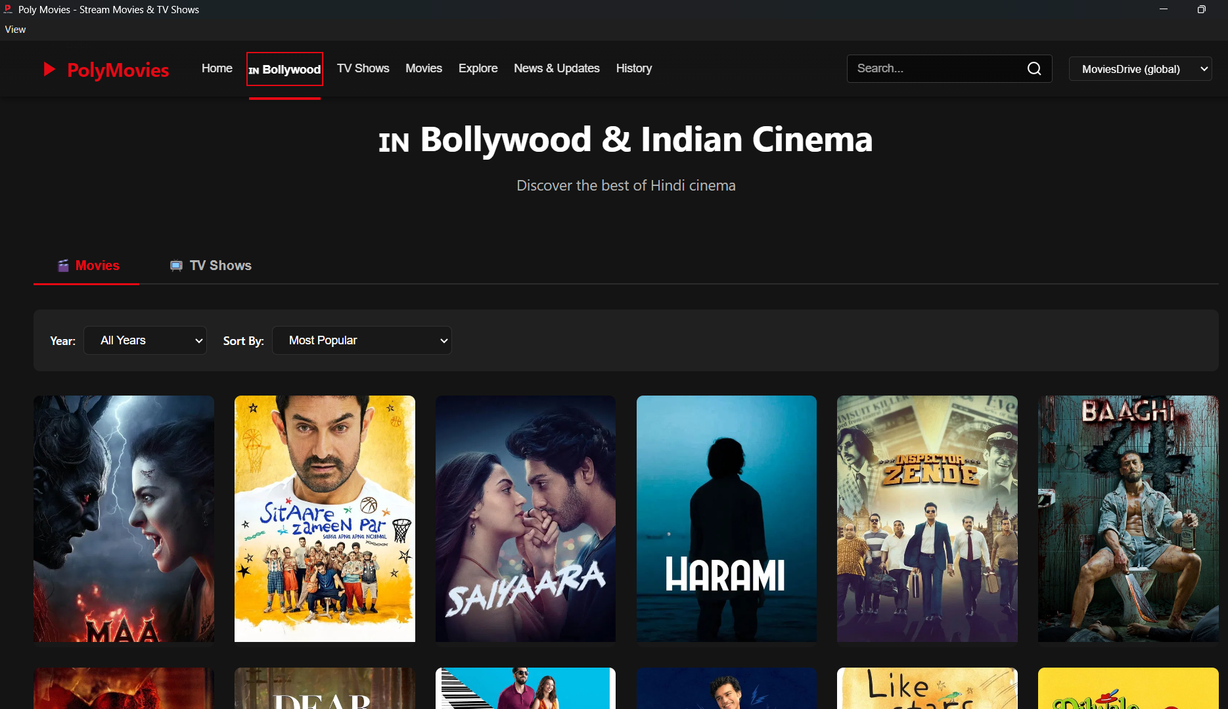Screen dimensions: 1228x709
Task: Select the Bollywood navigation item
Action: [284, 69]
